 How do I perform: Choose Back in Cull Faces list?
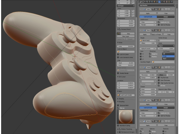[169, 58]
